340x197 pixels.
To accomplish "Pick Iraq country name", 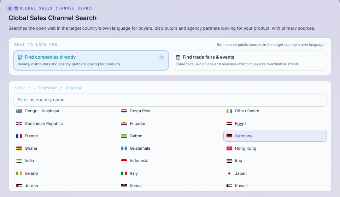I will [x=239, y=161].
